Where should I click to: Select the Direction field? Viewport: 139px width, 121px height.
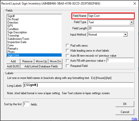pos(34,23)
